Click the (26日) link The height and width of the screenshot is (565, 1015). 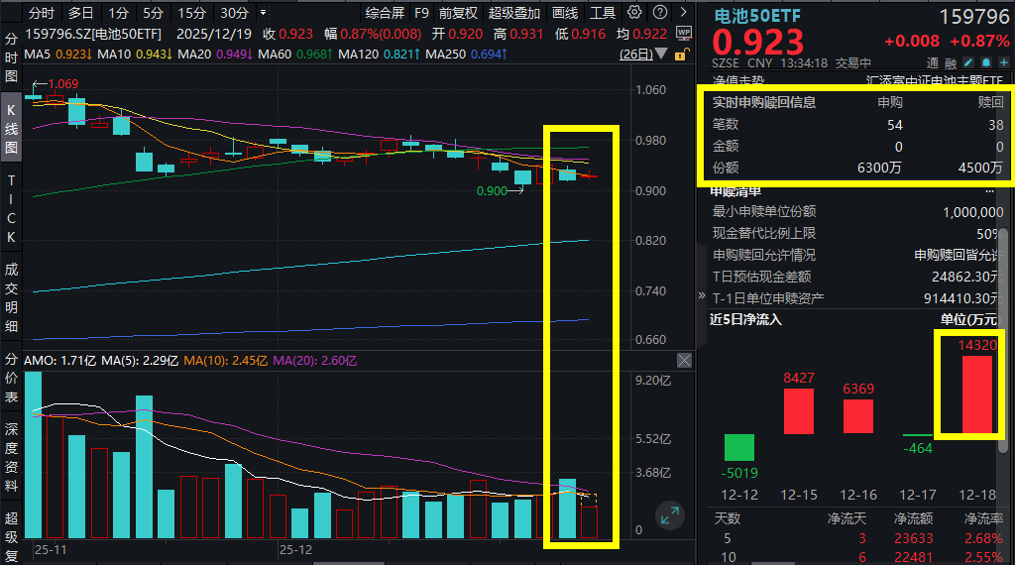pyautogui.click(x=635, y=55)
